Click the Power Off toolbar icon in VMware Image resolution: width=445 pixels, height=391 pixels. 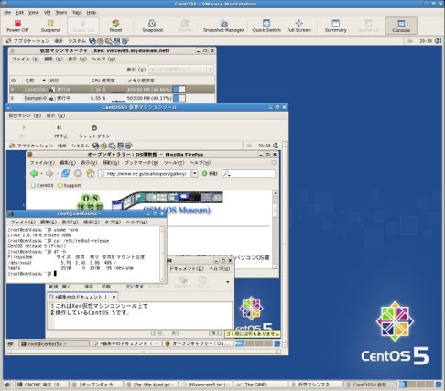click(x=17, y=26)
